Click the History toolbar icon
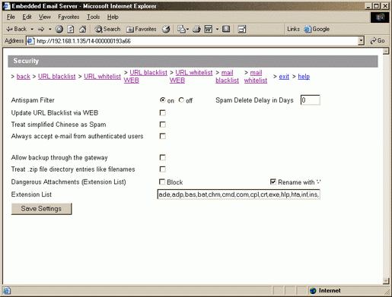Image resolution: width=392 pixels, height=297 pixels. coord(166,30)
